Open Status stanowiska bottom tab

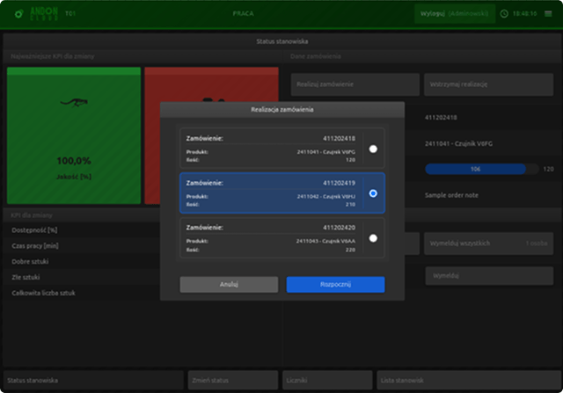[93, 380]
